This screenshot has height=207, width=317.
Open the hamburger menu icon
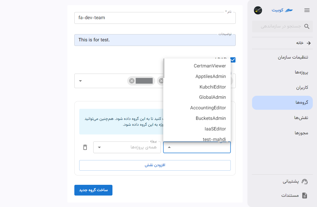point(307,10)
